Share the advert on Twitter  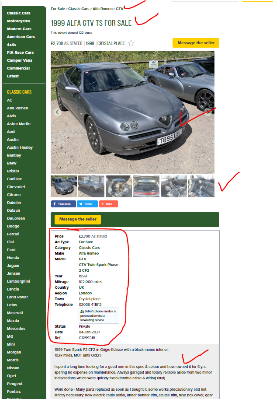click(x=87, y=204)
